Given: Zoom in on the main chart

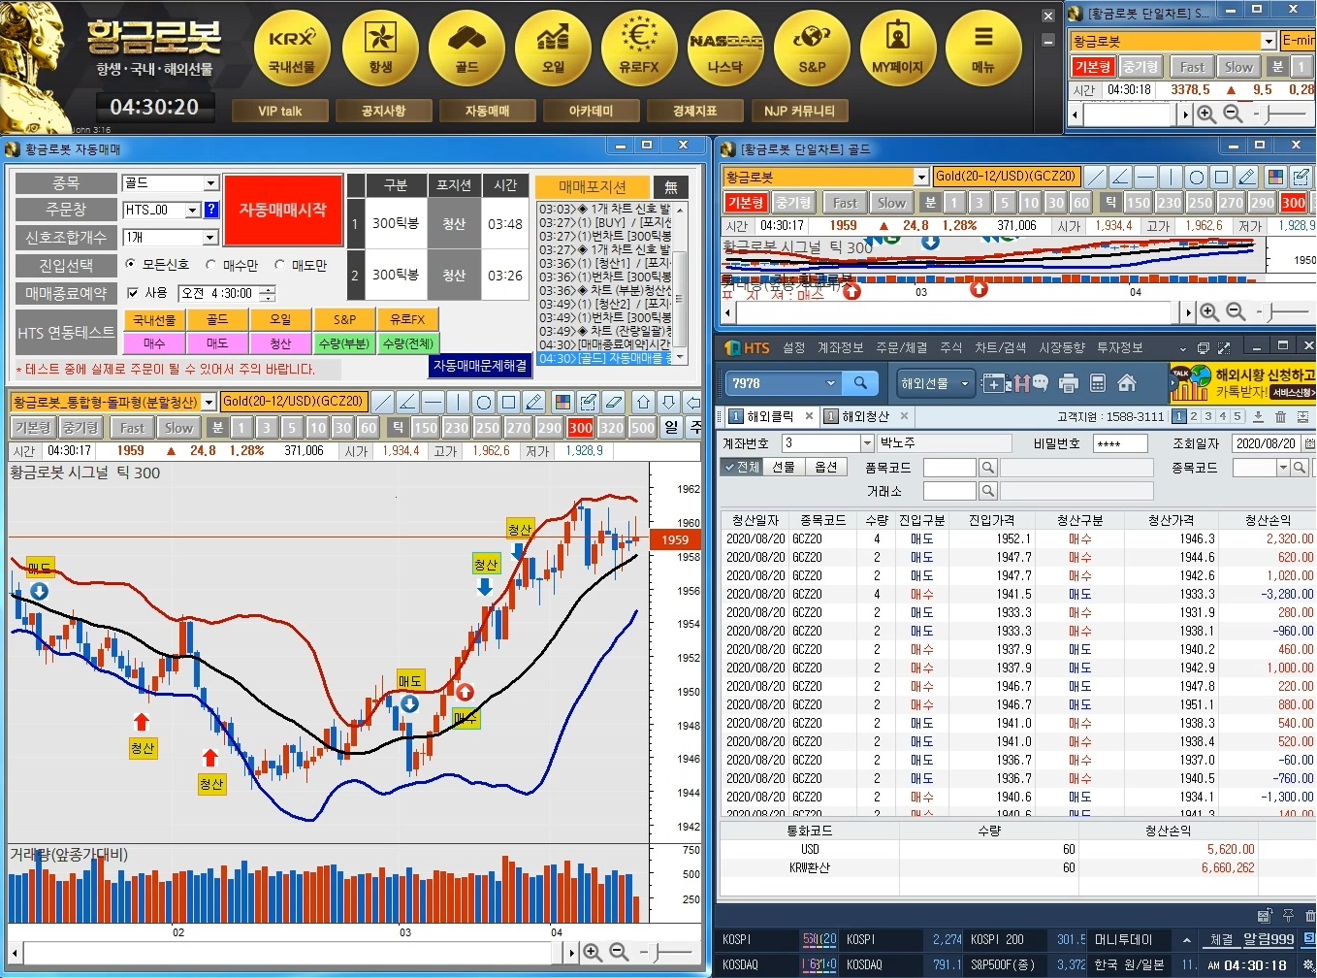Looking at the screenshot, I should tap(593, 953).
